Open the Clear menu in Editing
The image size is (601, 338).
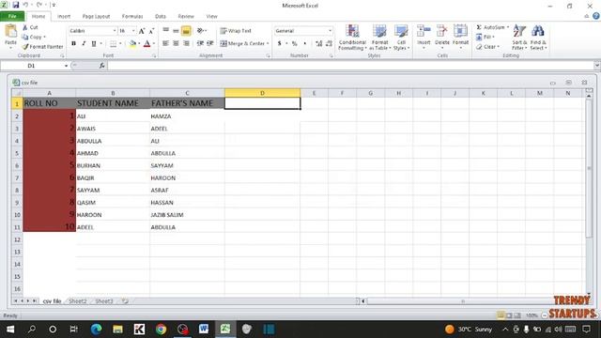point(487,47)
